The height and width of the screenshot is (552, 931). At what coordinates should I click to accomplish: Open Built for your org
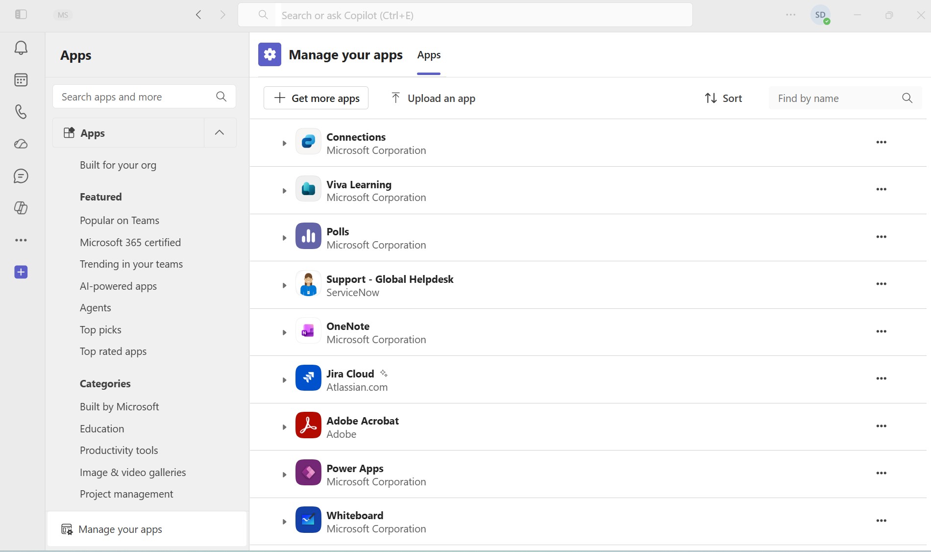click(x=118, y=165)
